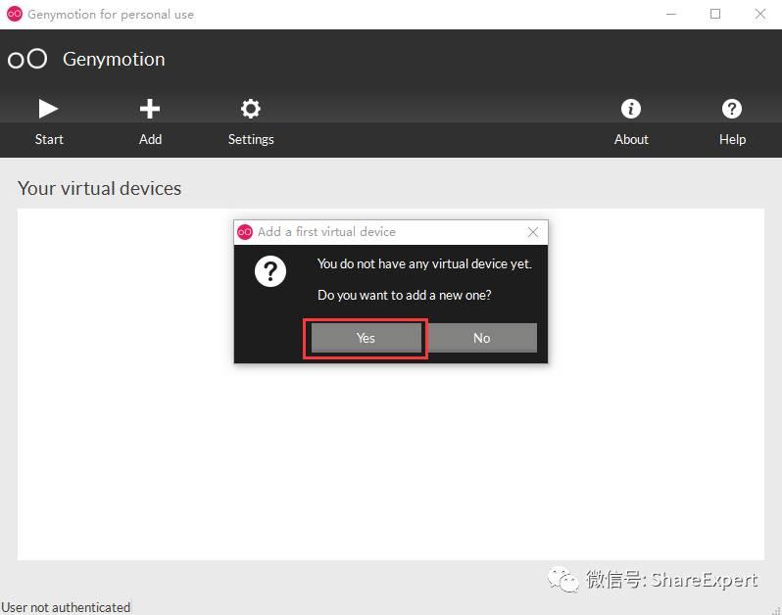
Task: Click Yes to add a virtual device
Action: [367, 338]
